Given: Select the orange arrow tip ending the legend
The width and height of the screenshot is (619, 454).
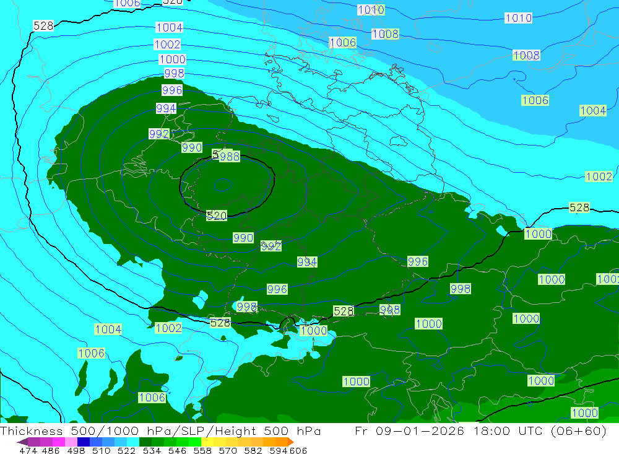Looking at the screenshot, I should pyautogui.click(x=291, y=442).
